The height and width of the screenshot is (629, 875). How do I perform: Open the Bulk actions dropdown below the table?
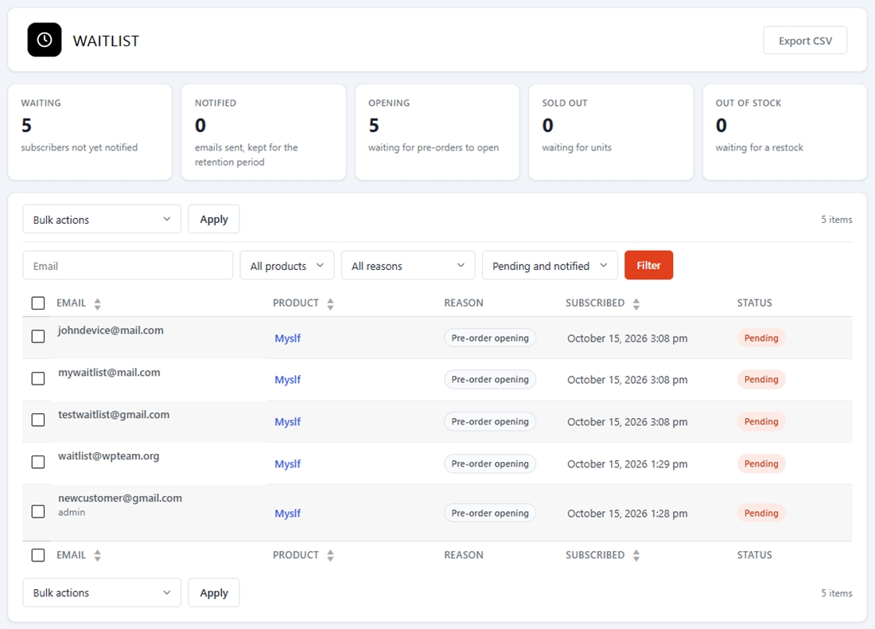(x=102, y=592)
